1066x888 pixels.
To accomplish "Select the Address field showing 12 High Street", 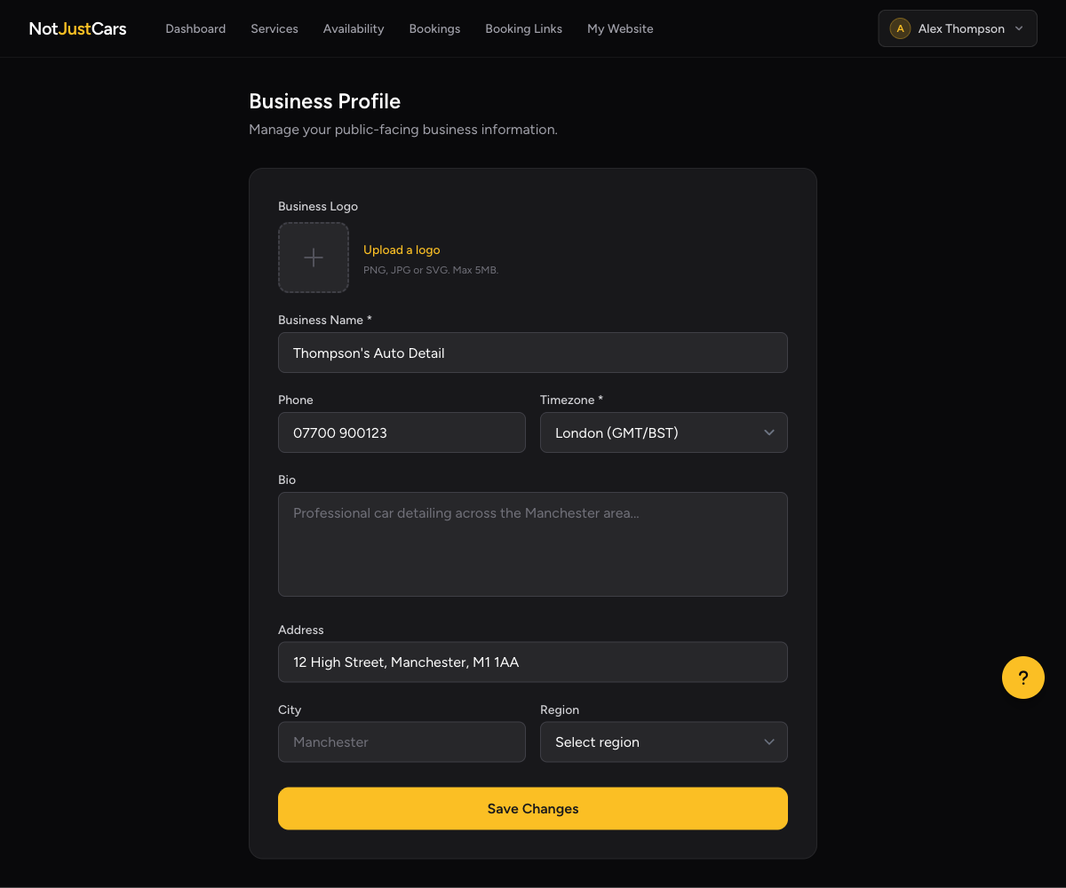I will tap(533, 662).
